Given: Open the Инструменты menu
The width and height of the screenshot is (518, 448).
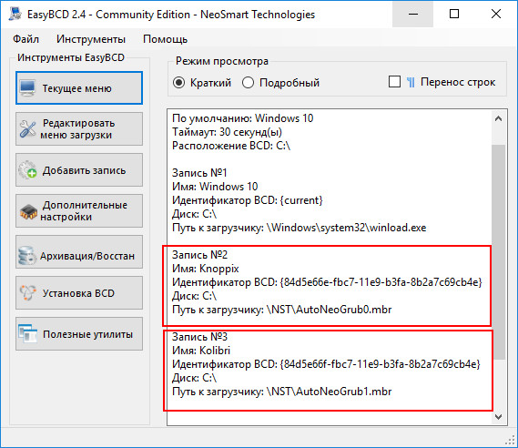Looking at the screenshot, I should pyautogui.click(x=91, y=39).
